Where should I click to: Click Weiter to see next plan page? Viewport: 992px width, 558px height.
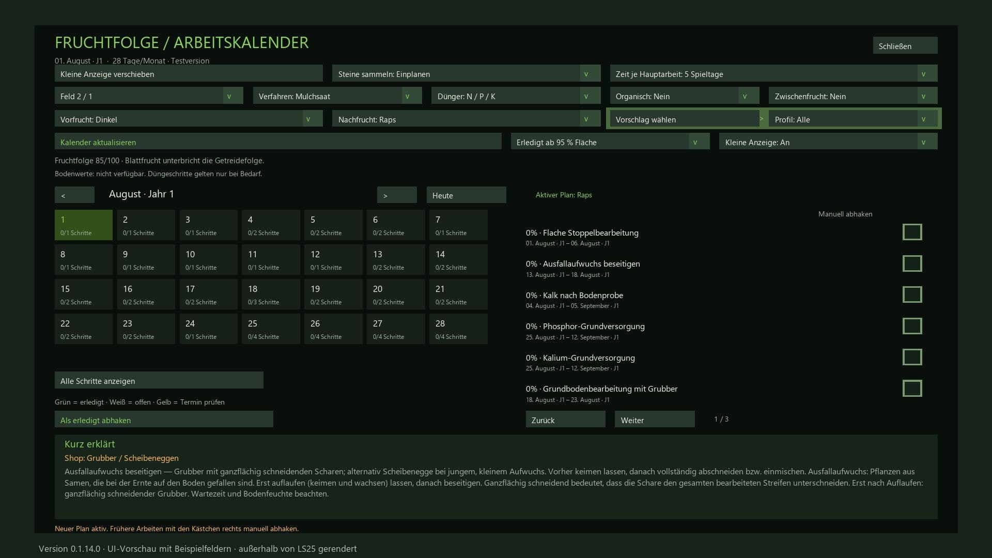point(655,420)
